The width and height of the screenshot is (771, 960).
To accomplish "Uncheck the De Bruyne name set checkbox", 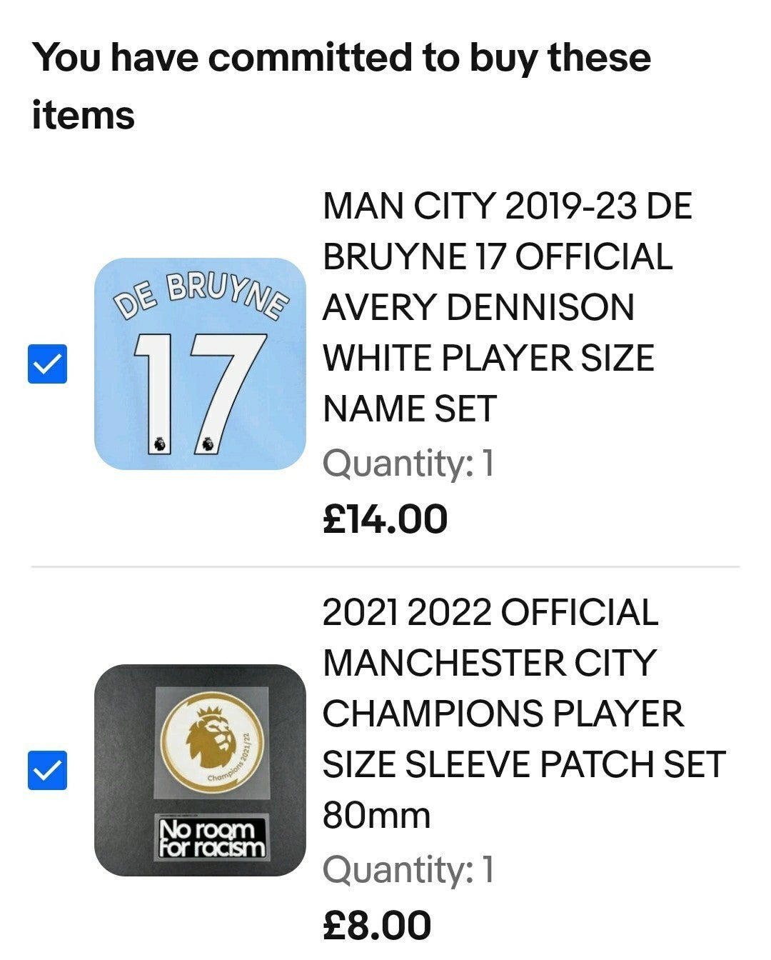I will coord(47,364).
